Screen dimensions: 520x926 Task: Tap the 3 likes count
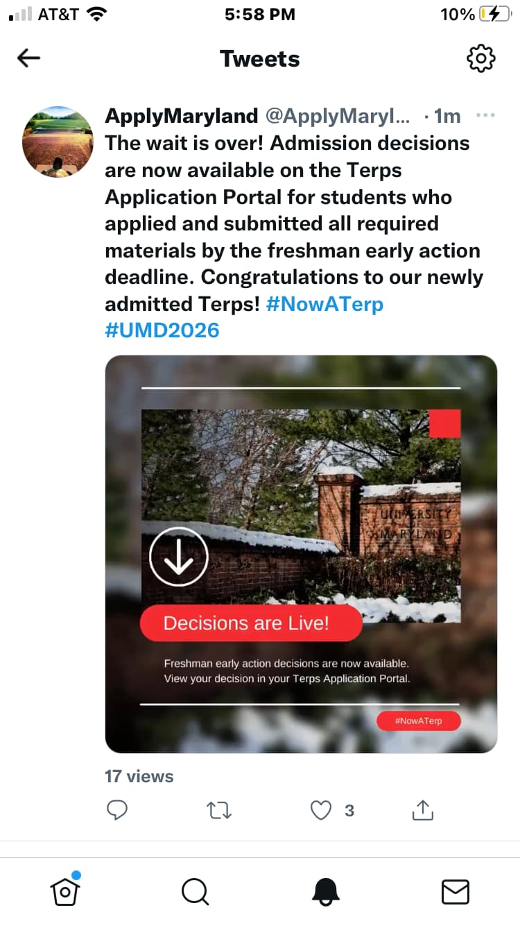[349, 810]
